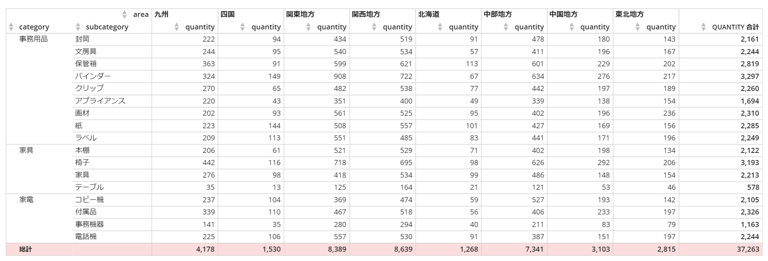
Task: Click the テーブル subcategory row
Action: [x=89, y=187]
